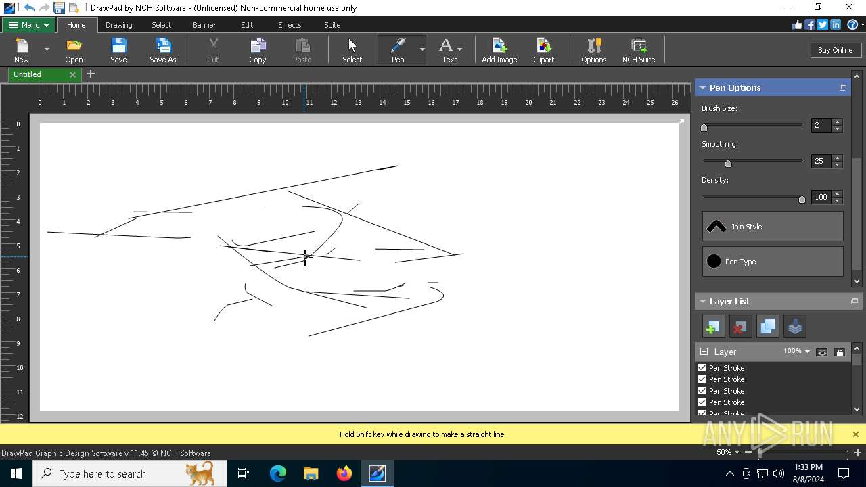Click the Copy toolbar icon
Viewport: 866px width, 487px height.
click(258, 50)
